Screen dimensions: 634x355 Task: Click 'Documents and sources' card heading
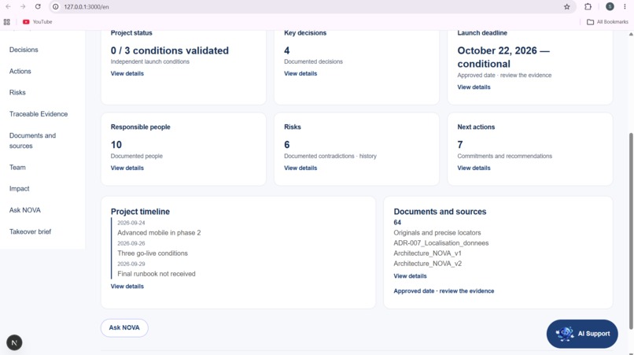pyautogui.click(x=440, y=212)
